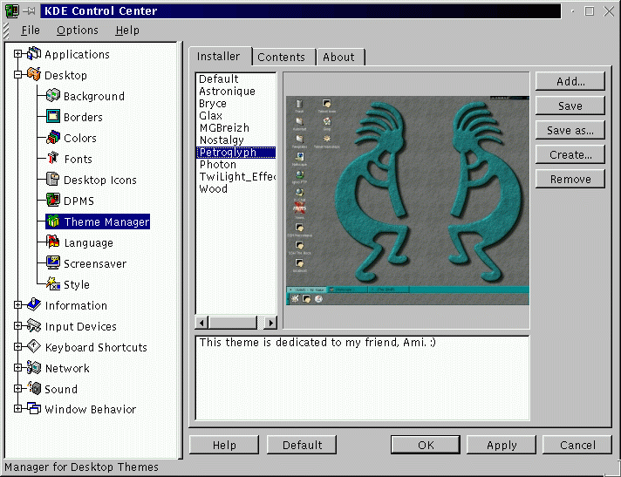Collapse the Desktop tree node
This screenshot has height=477, width=621.
pyautogui.click(x=17, y=75)
